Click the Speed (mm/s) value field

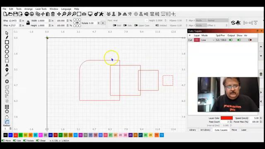(255, 118)
